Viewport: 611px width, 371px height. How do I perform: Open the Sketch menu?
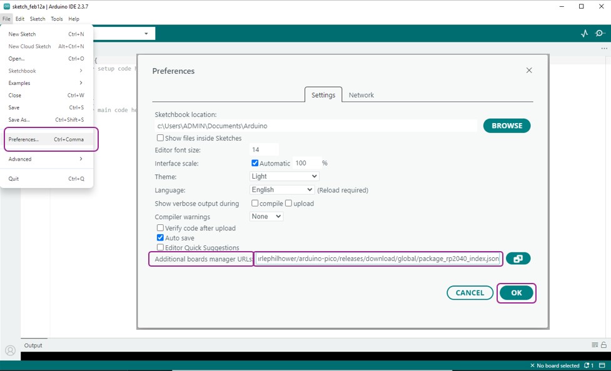38,19
